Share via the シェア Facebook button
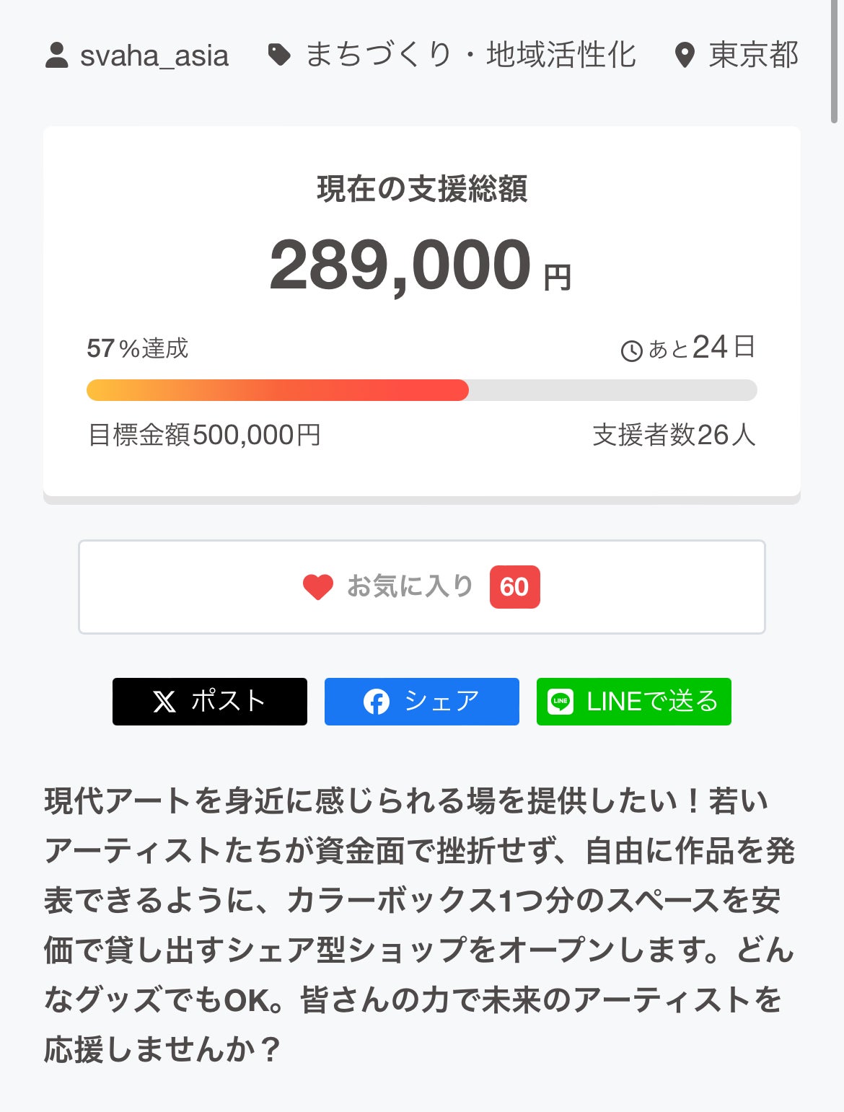Screen dimensions: 844x1112 coord(422,702)
